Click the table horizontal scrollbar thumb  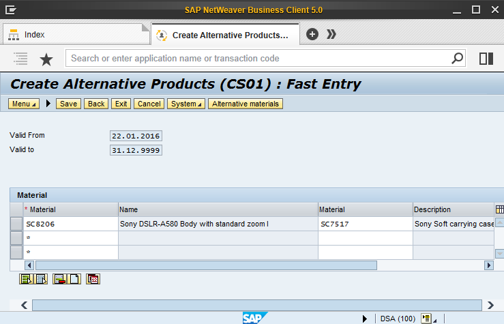pyautogui.click(x=206, y=265)
